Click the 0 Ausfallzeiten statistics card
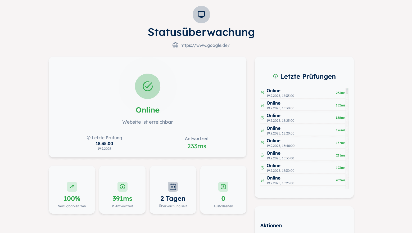The image size is (412, 233). click(223, 190)
